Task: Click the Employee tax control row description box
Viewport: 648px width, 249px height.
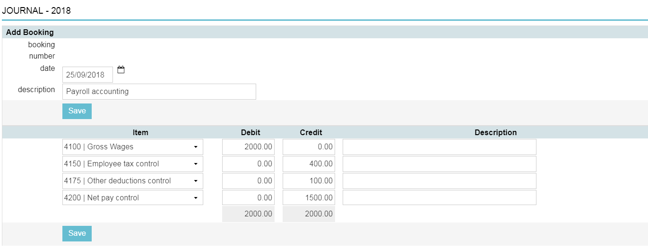Action: point(439,164)
